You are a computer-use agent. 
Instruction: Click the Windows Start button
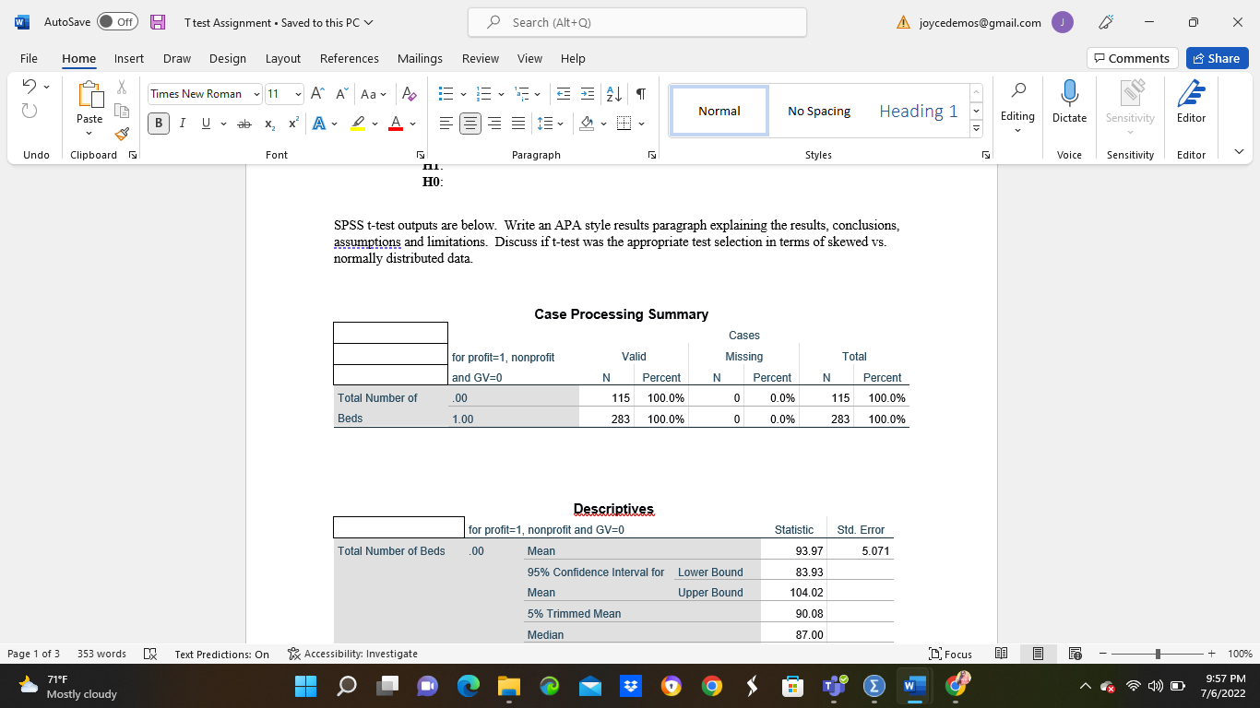(x=306, y=687)
